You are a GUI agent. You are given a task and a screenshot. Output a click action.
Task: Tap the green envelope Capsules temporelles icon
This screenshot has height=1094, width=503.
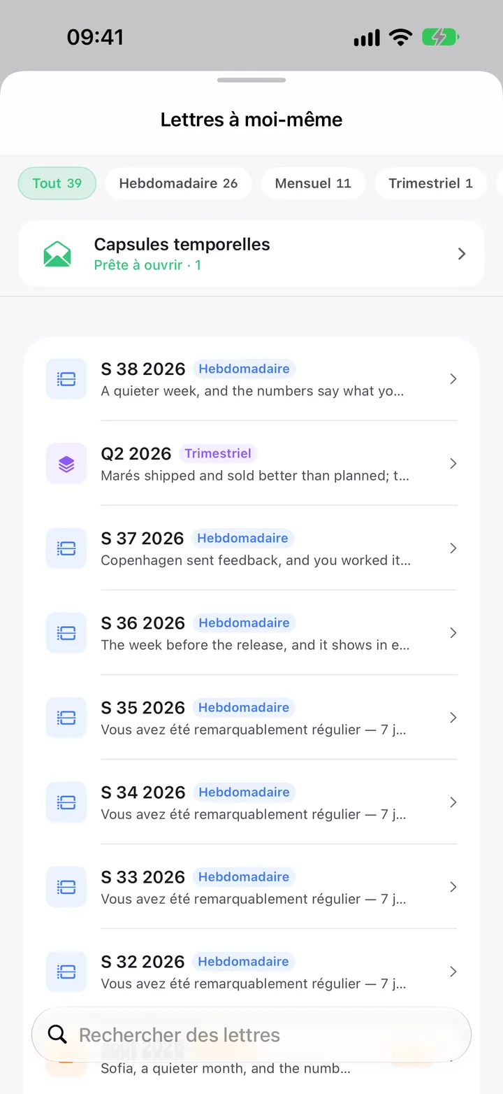[x=57, y=254]
